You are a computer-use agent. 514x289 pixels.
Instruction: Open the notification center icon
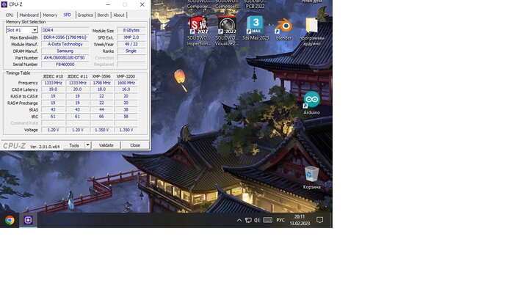(320, 220)
